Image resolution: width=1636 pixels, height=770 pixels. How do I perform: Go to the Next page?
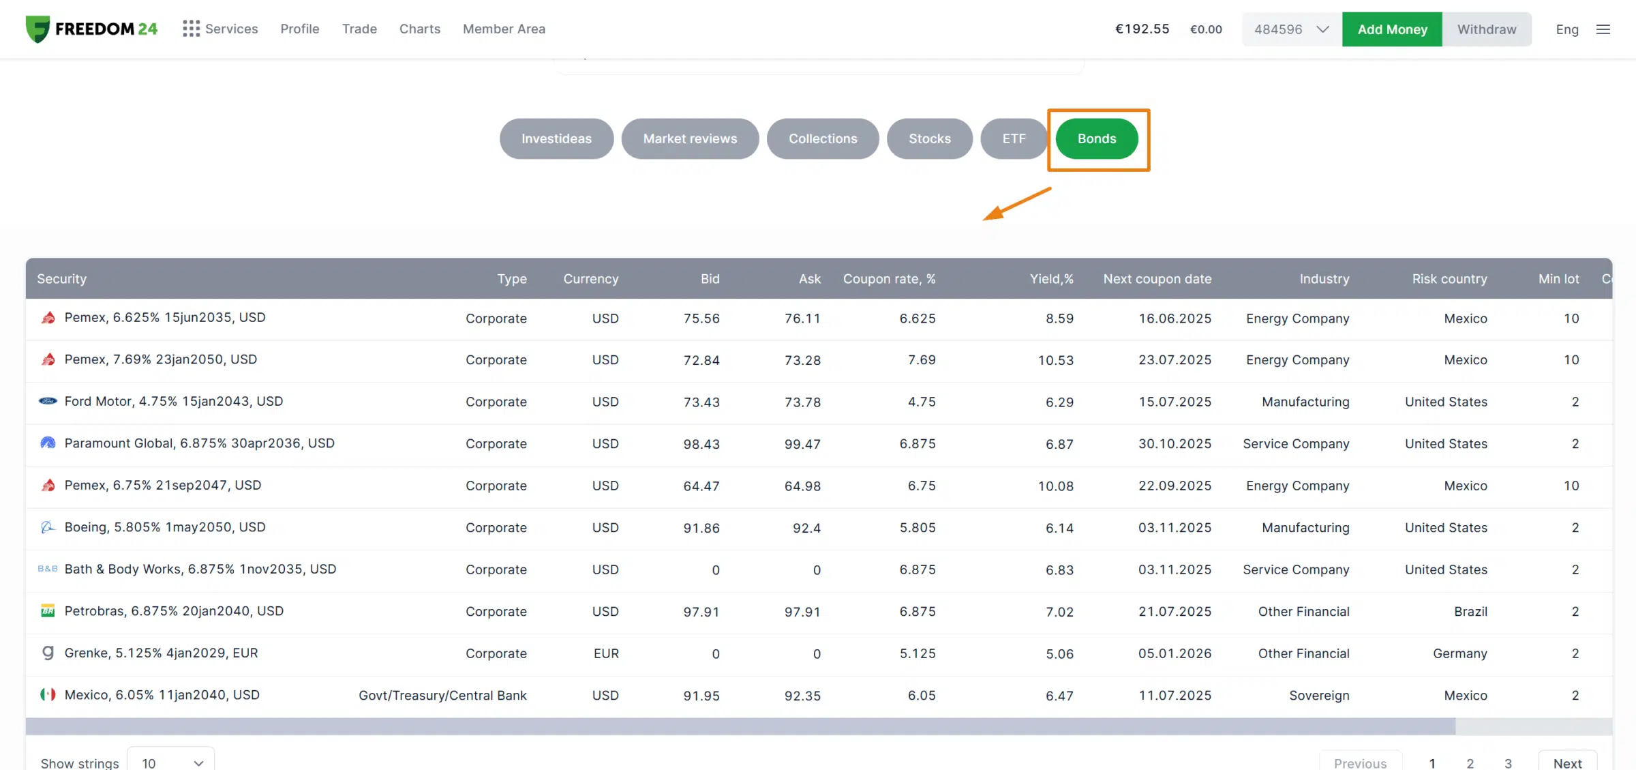point(1567,762)
